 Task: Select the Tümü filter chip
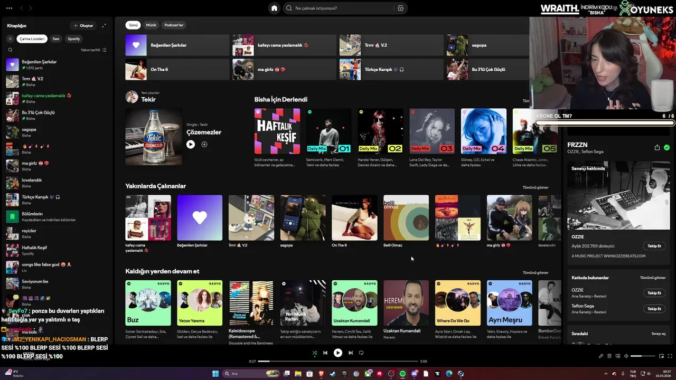pyautogui.click(x=133, y=25)
